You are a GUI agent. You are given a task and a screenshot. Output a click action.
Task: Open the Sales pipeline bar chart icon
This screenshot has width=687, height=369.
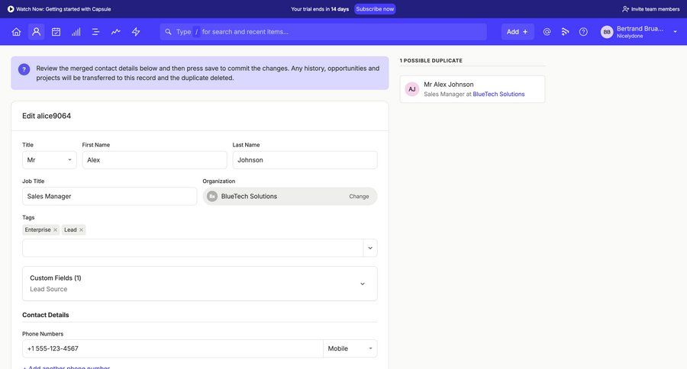(x=76, y=32)
